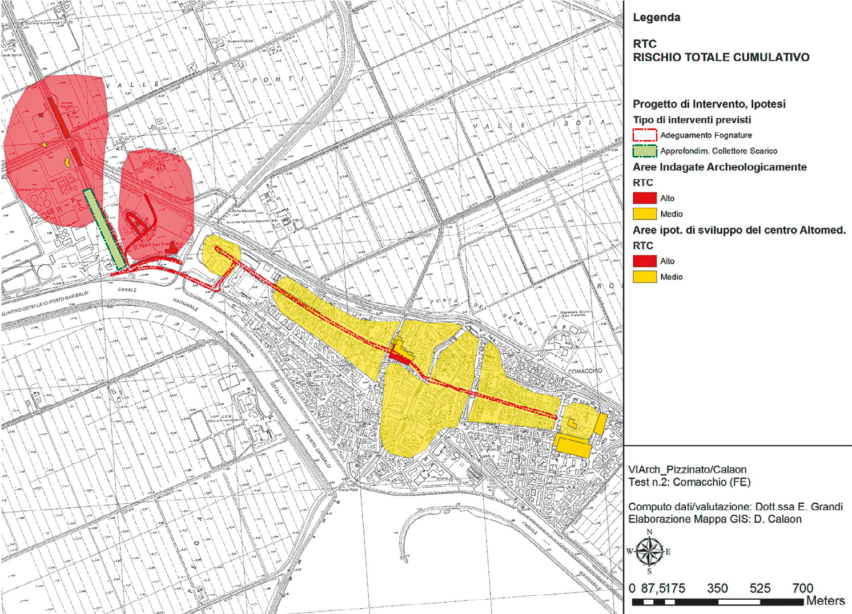Click the 'Tipo di interventi previsti' subheading
Image resolution: width=852 pixels, height=614 pixels.
click(692, 120)
